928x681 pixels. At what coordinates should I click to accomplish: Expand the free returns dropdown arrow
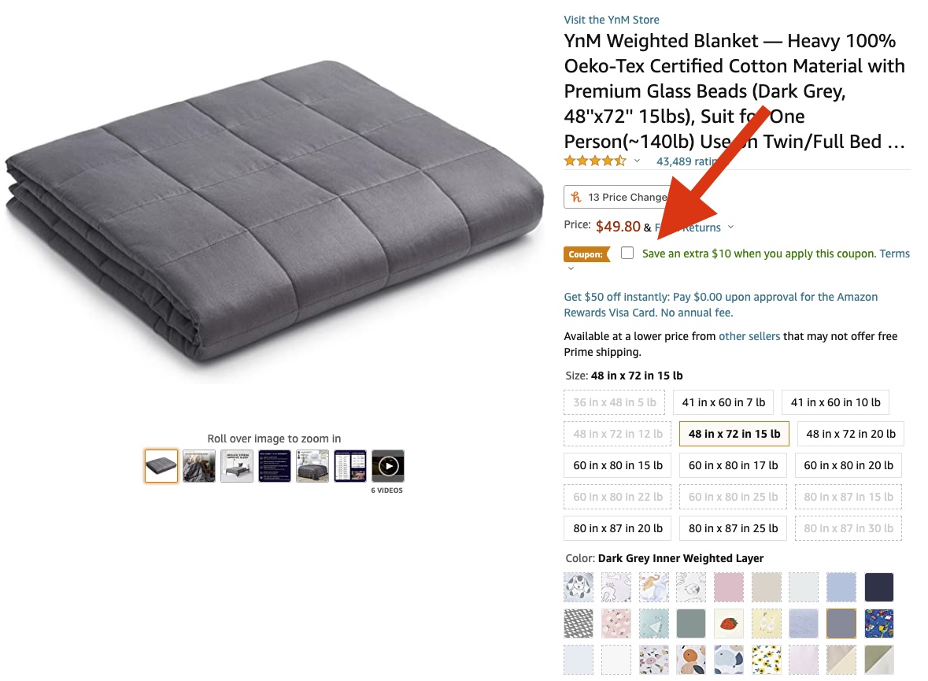click(x=730, y=228)
